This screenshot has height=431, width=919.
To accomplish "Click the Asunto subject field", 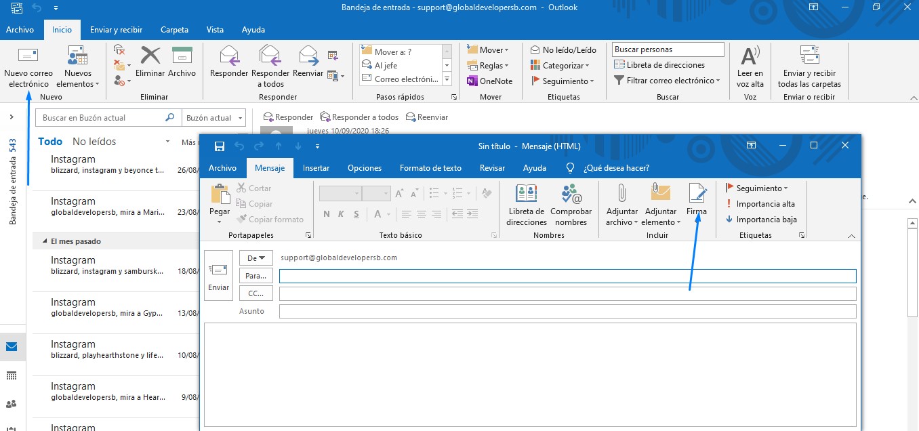I will click(x=567, y=312).
